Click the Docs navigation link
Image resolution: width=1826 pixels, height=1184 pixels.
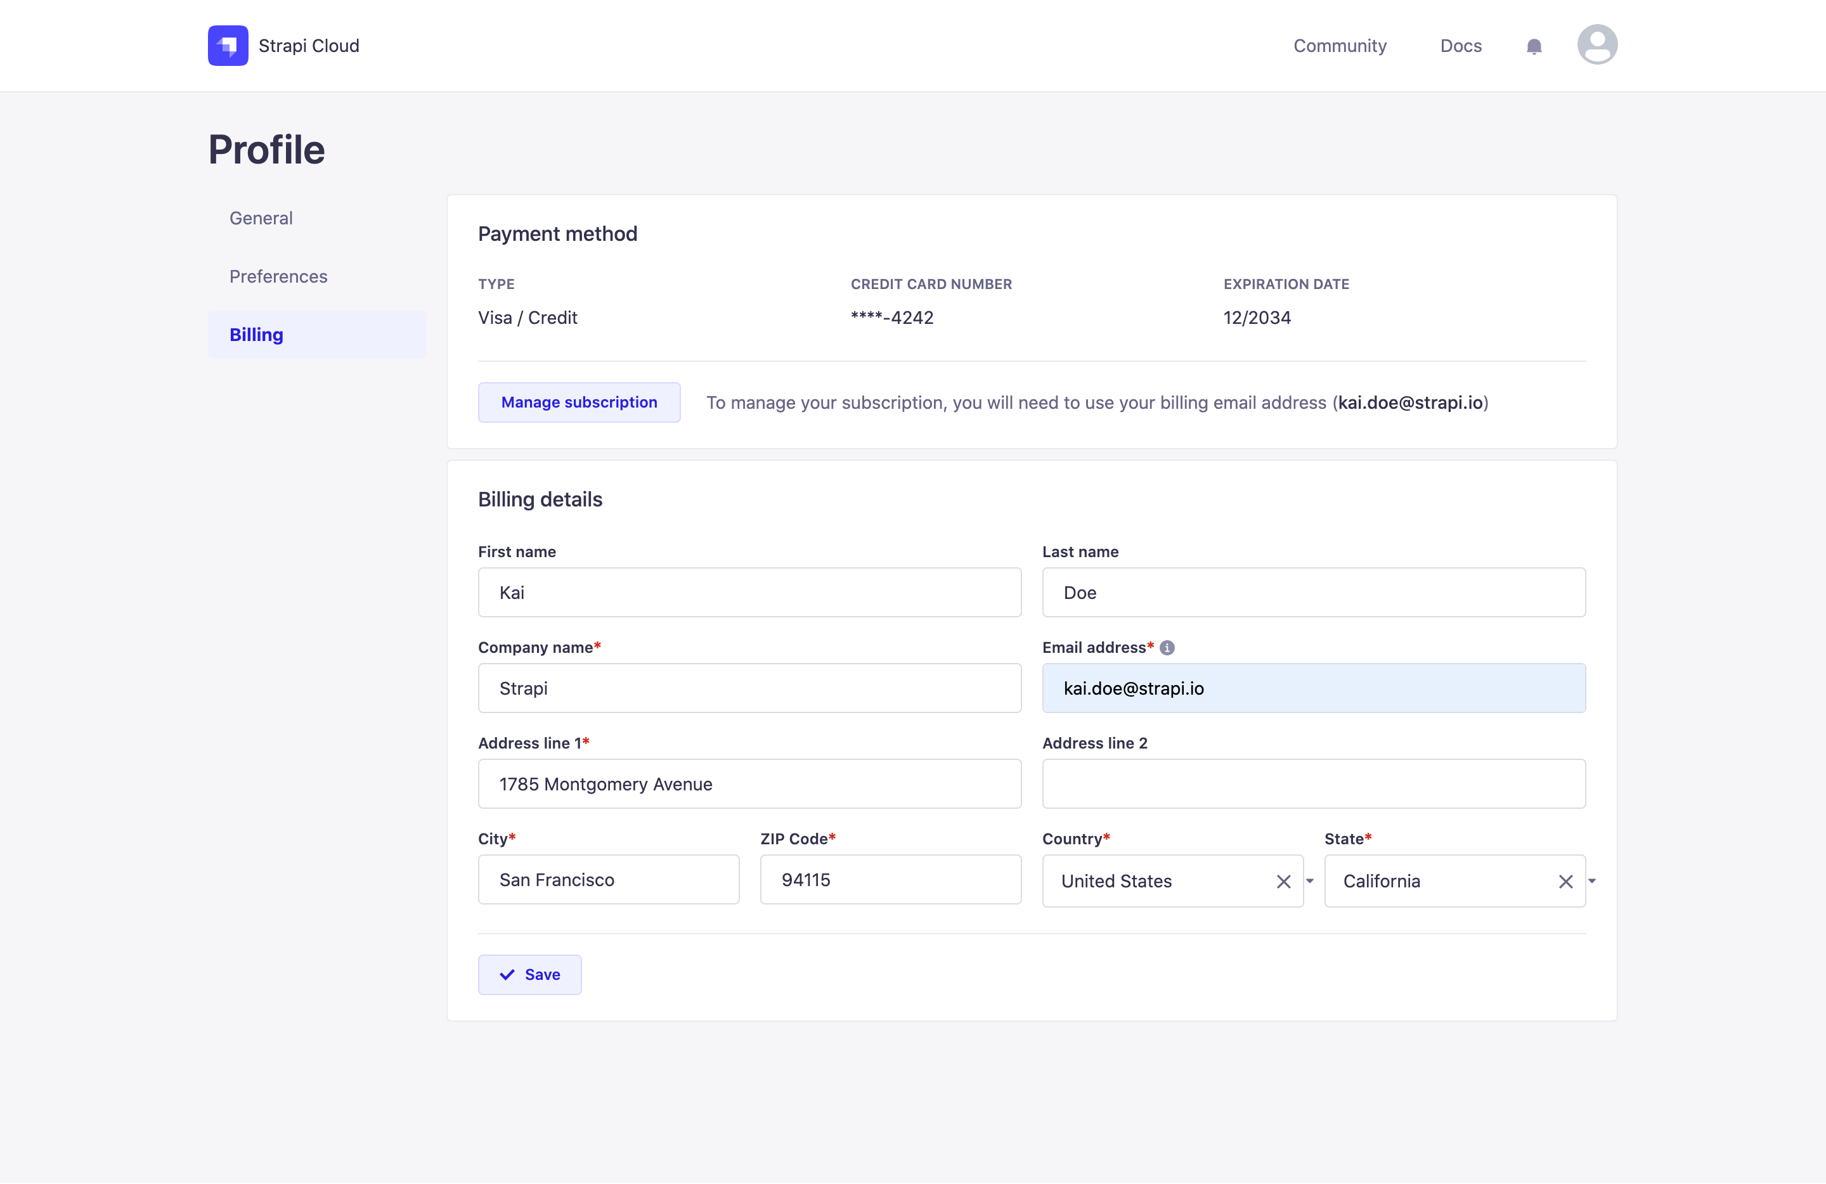point(1460,44)
